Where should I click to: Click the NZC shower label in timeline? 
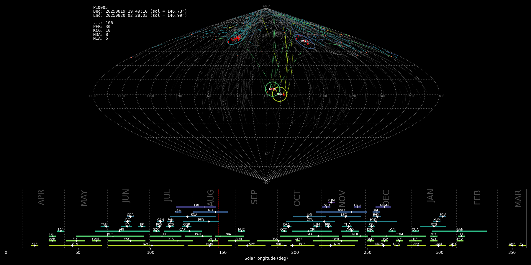(x=146, y=244)
